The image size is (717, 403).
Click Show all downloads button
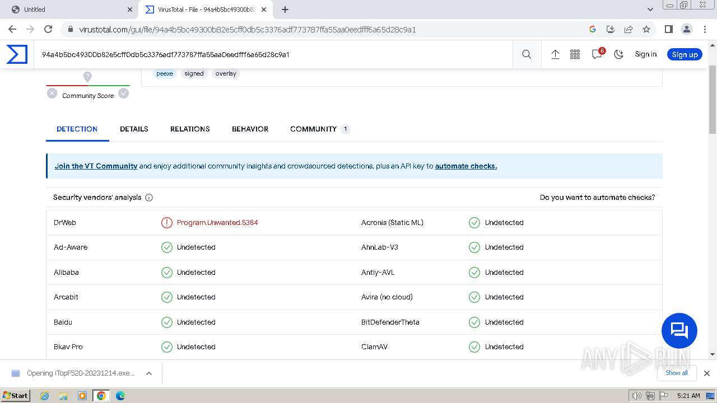pos(677,373)
